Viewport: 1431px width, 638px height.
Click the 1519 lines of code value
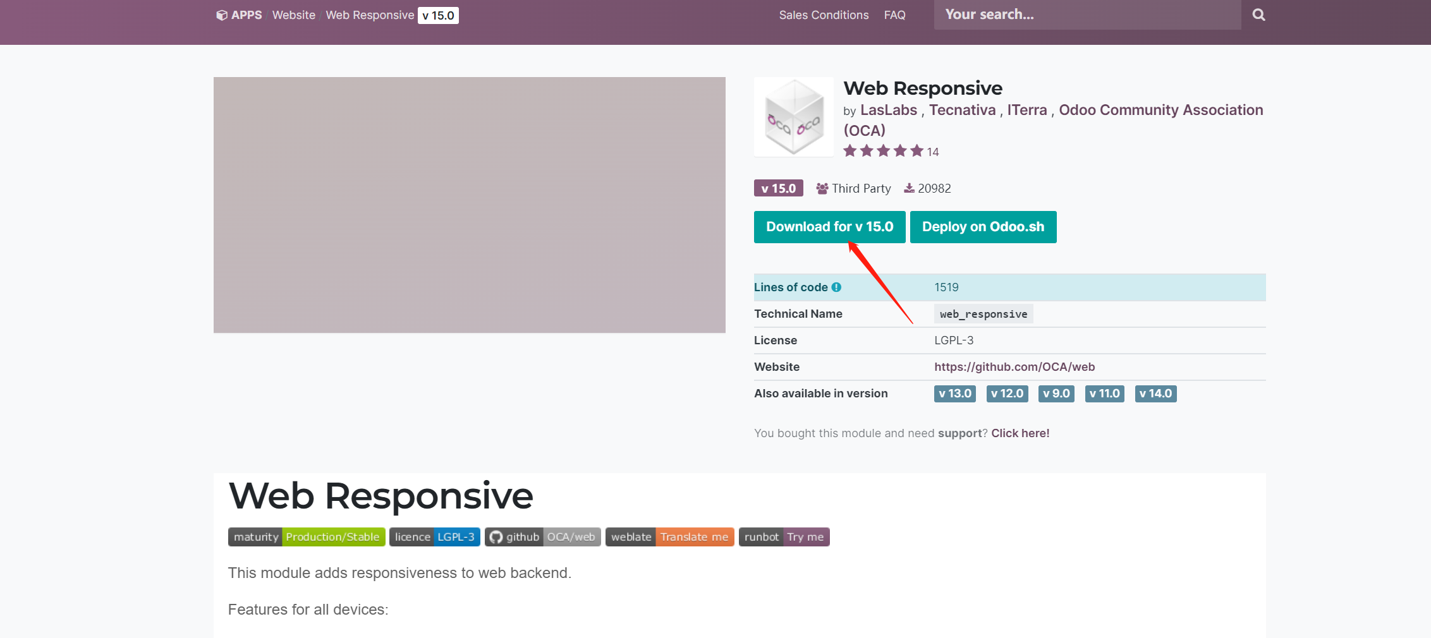click(946, 287)
